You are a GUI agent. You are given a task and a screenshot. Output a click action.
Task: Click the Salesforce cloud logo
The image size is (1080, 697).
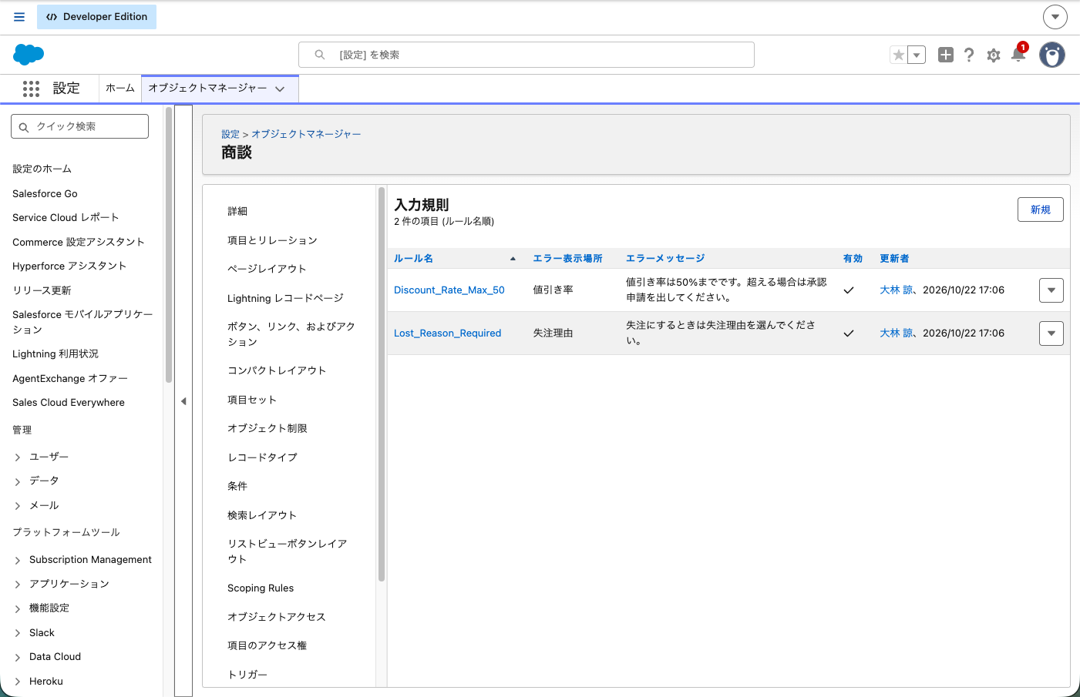[x=29, y=55]
